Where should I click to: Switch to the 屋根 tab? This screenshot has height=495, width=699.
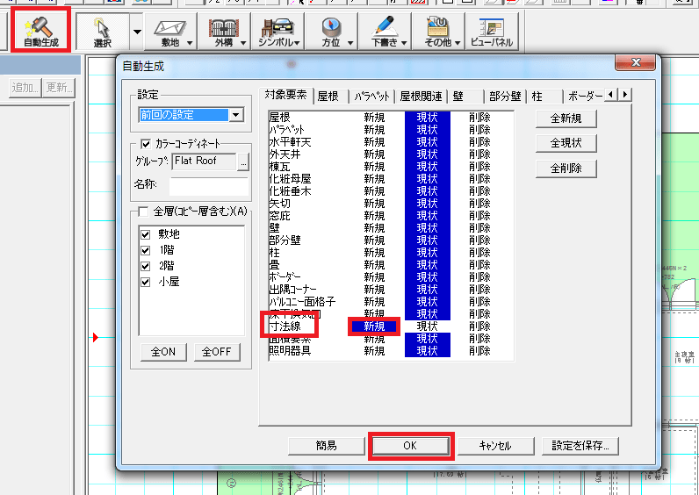328,97
